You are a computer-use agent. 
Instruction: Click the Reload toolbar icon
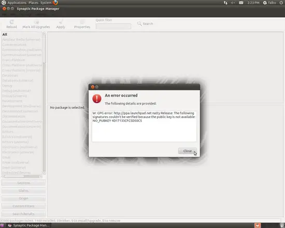11,22
